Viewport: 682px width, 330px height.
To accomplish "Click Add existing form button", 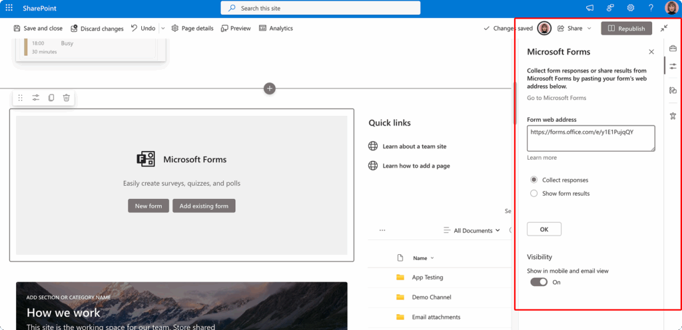I will click(x=204, y=206).
